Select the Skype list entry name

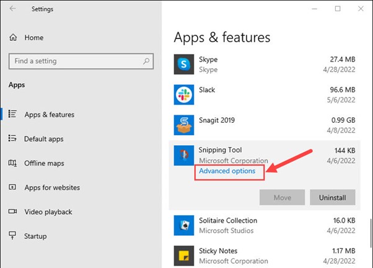coord(208,60)
